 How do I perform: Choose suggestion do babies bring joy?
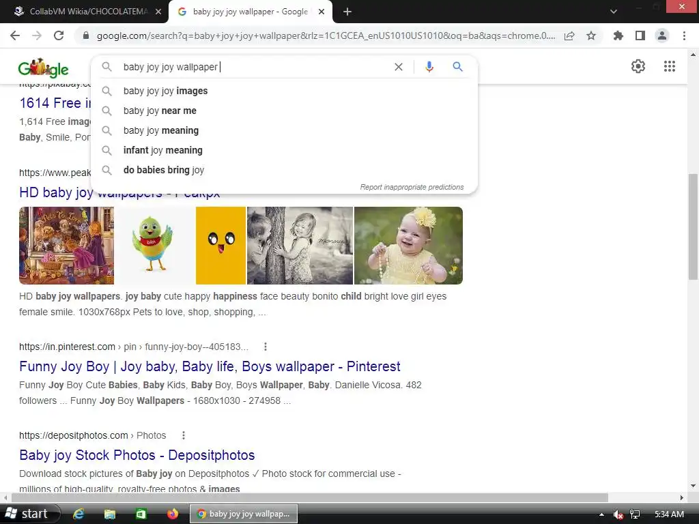284,170
